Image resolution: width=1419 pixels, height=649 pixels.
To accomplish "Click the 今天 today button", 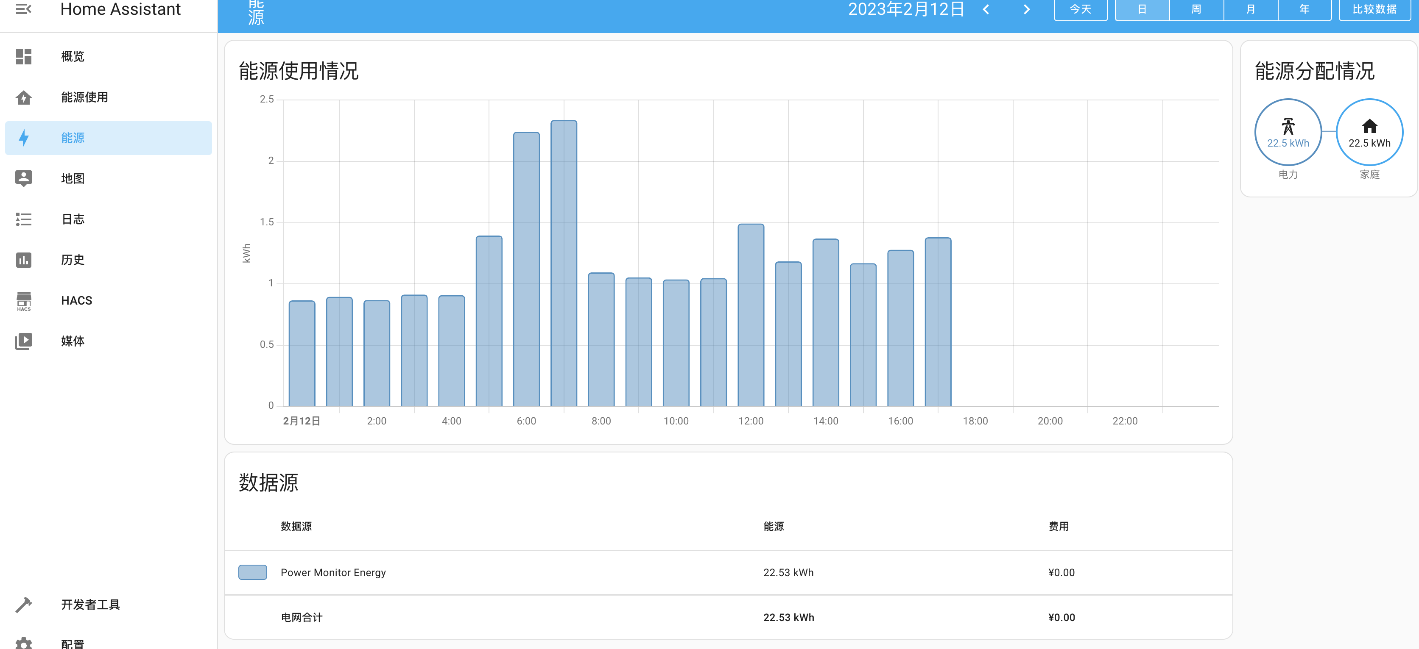I will coord(1080,9).
